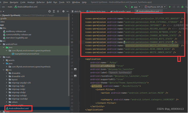Close the AndroidManifest.xml tab

point(161,11)
